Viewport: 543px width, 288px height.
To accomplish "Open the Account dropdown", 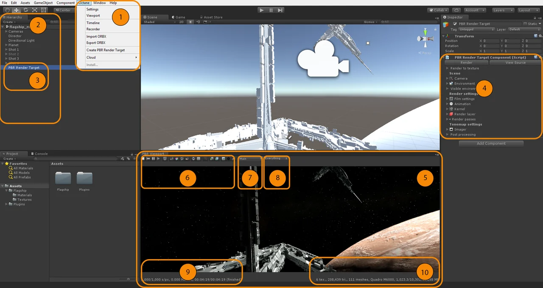I will (x=475, y=10).
